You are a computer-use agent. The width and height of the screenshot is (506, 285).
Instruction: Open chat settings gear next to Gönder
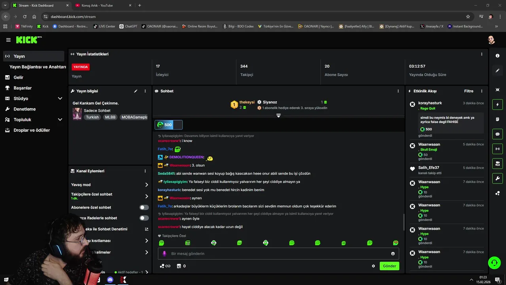point(373,266)
